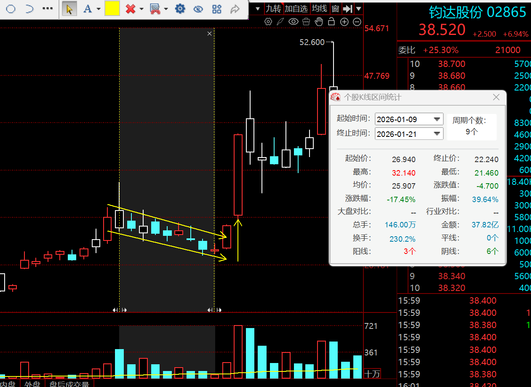Click the red X delete drawing icon
The image size is (531, 387).
(131, 9)
